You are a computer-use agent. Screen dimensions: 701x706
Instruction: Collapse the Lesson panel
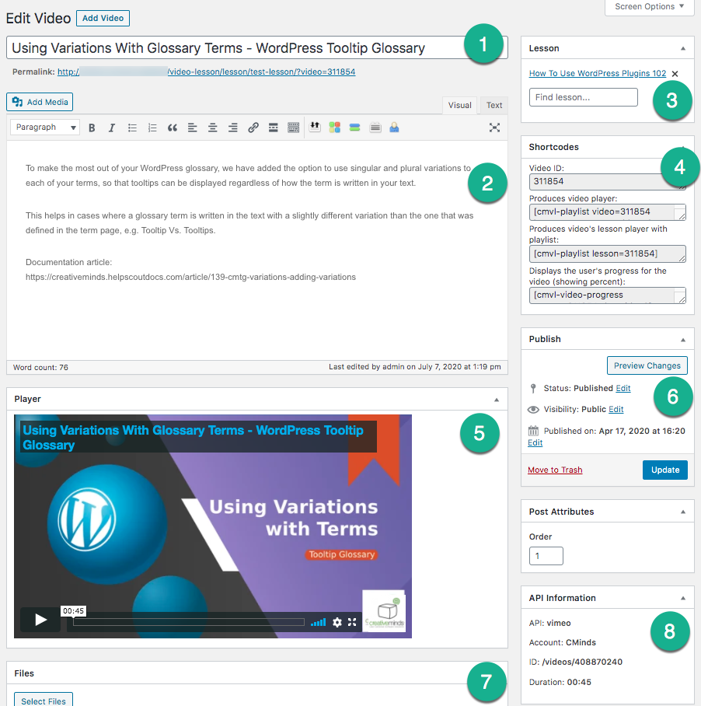tap(683, 48)
